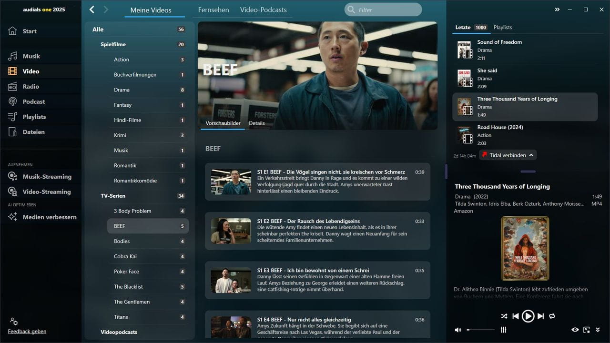610x343 pixels.
Task: Click the Filter search field
Action: click(383, 10)
